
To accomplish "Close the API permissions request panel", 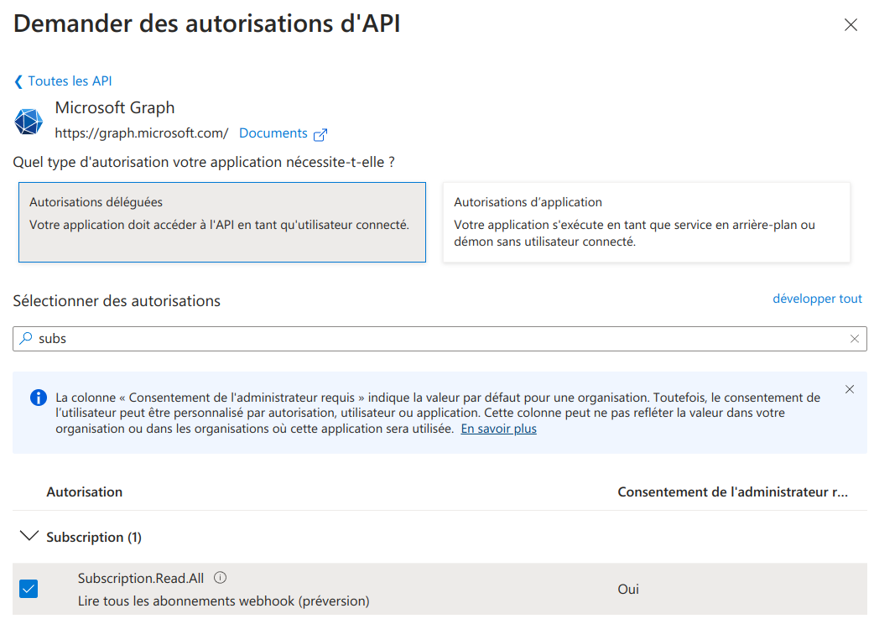I will click(851, 24).
